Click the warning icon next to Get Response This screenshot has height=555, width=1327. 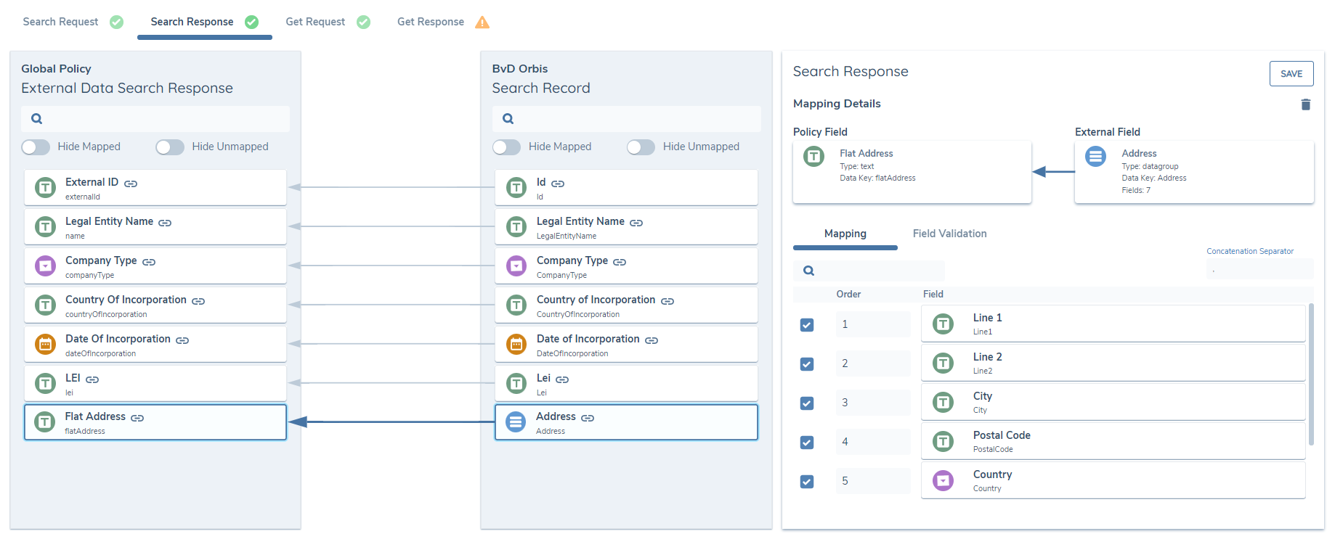482,22
